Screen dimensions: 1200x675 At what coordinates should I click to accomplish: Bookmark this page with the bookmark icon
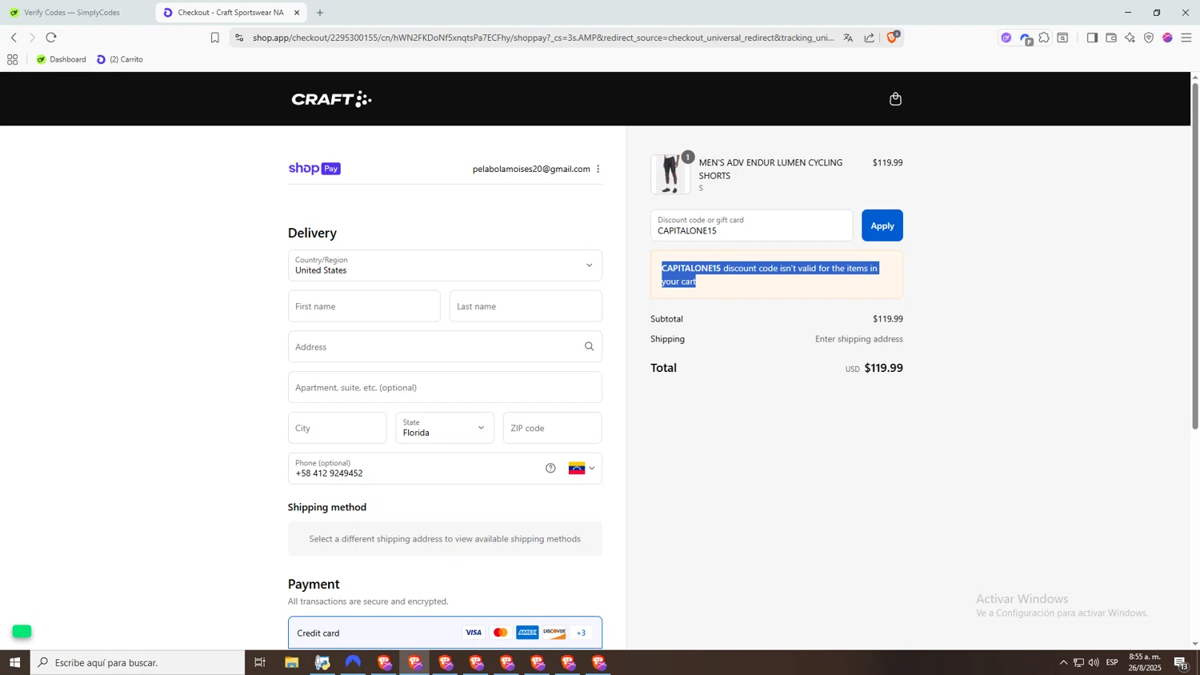(x=214, y=38)
